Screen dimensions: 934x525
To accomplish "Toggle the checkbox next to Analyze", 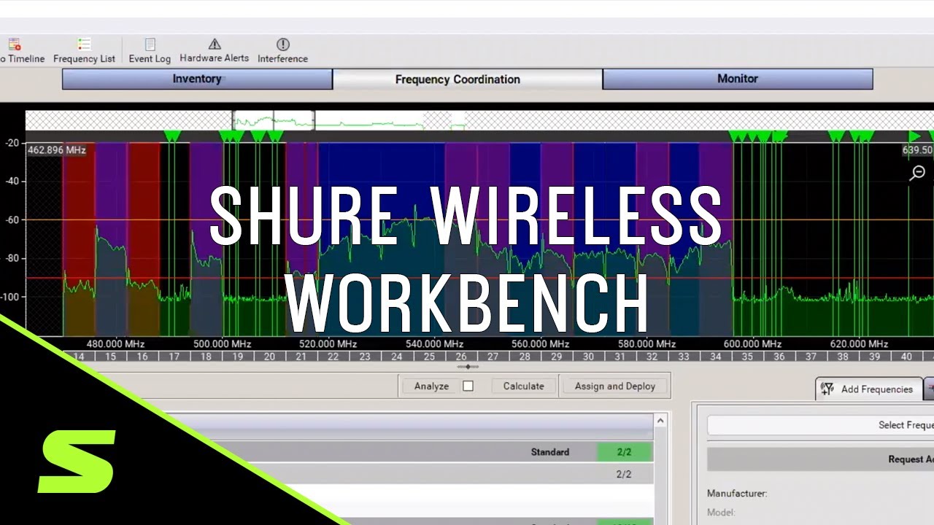I will click(468, 386).
